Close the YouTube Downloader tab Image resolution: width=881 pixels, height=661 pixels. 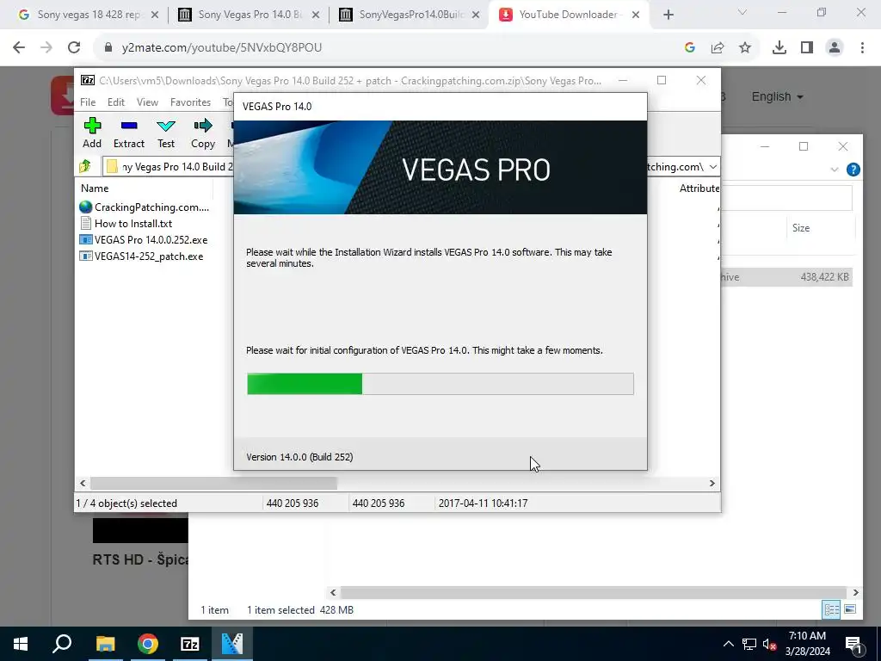coord(636,15)
